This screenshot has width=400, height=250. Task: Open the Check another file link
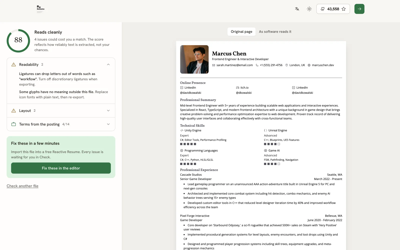pyautogui.click(x=22, y=186)
